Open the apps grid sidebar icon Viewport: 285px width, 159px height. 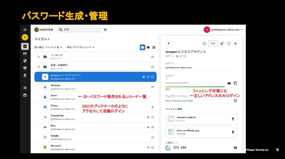click(25, 88)
